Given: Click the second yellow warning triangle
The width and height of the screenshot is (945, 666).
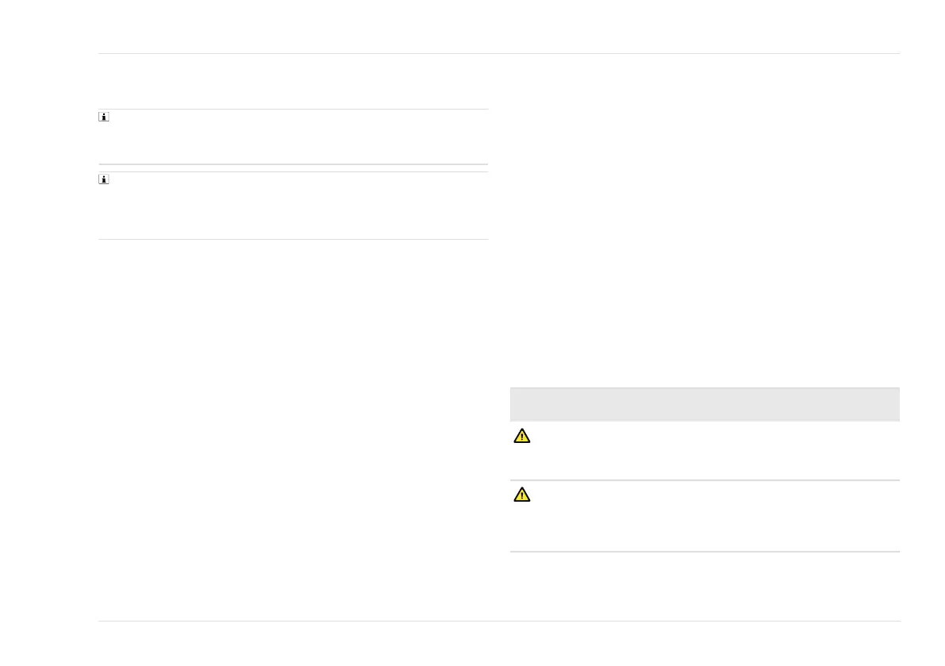Looking at the screenshot, I should click(x=521, y=495).
